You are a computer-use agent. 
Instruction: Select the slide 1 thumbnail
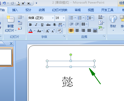(x=6, y=57)
